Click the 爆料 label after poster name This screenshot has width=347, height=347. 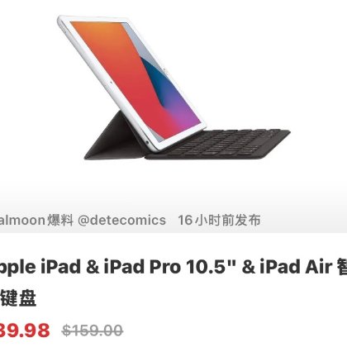[60, 221]
